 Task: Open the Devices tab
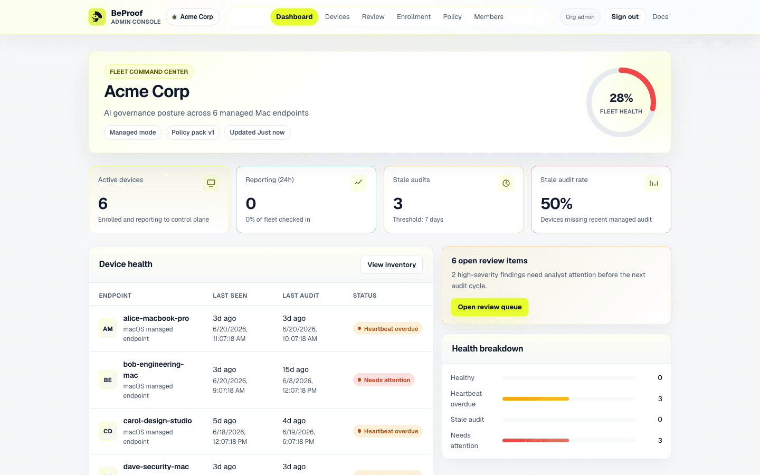[337, 17]
